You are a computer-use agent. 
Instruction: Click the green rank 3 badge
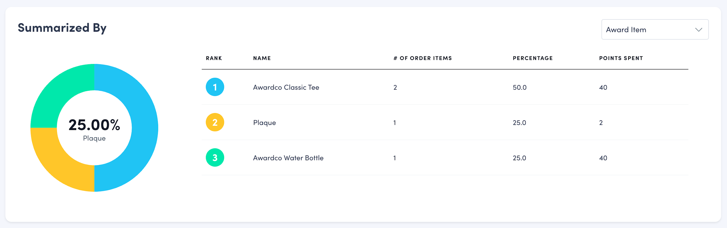click(x=215, y=158)
